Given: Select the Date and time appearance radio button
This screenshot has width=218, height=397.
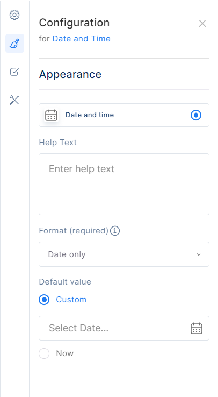Looking at the screenshot, I should pyautogui.click(x=196, y=115).
